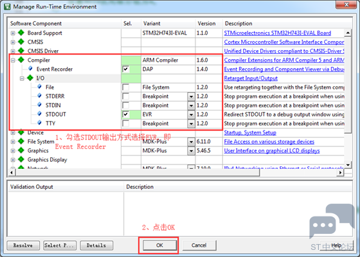The width and height of the screenshot is (360, 257).
Task: Click the Keil icon in title bar
Action: (x=7, y=6)
